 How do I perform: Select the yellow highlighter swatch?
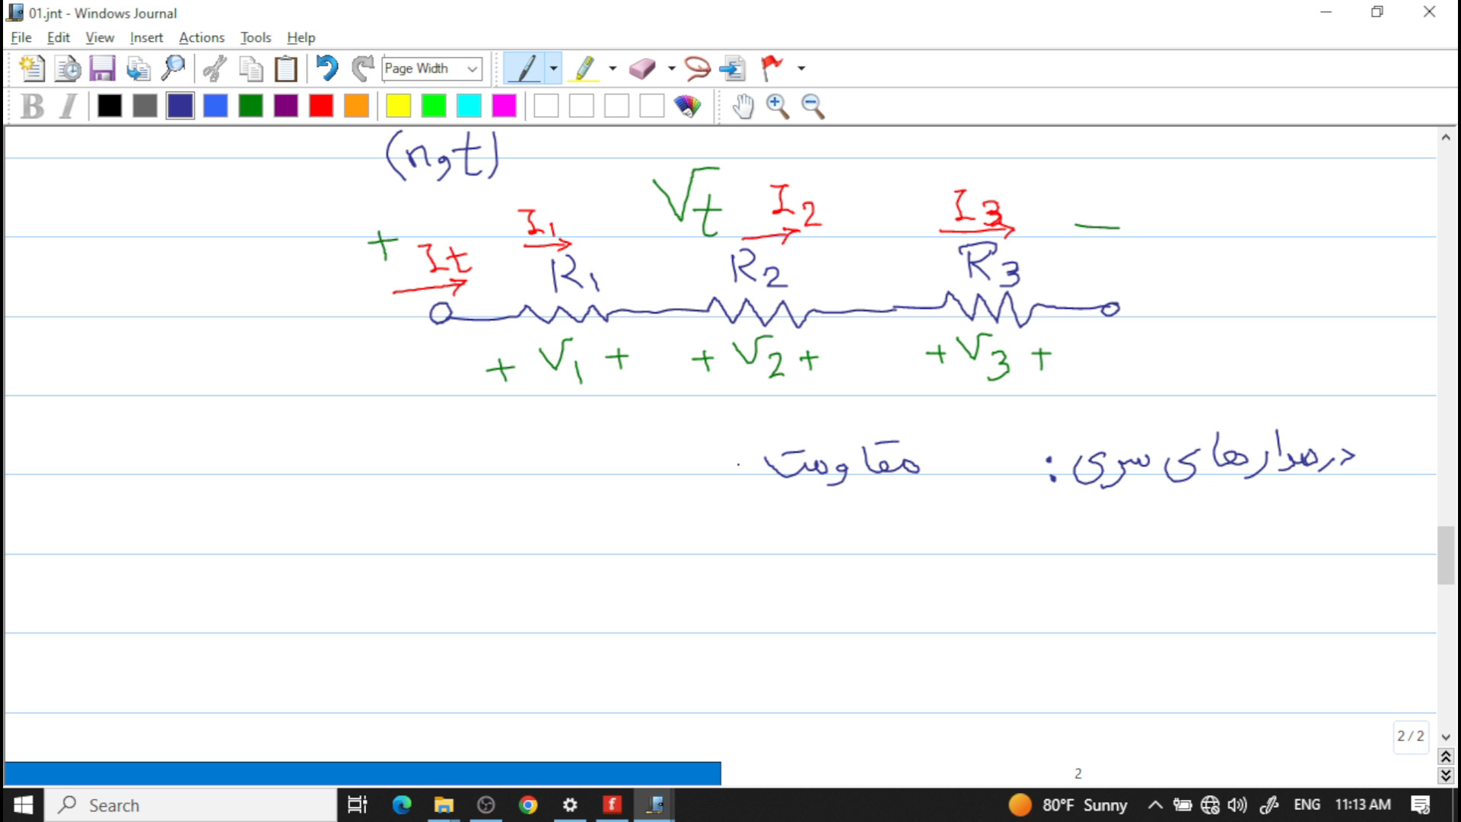tap(398, 106)
